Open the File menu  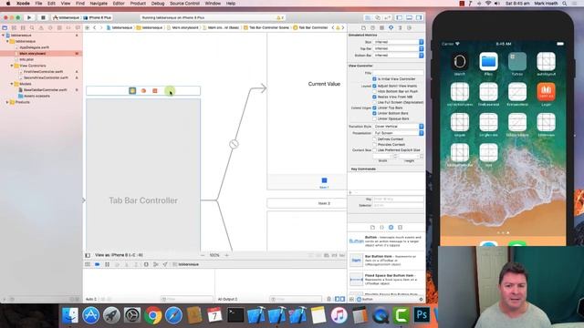(38, 4)
